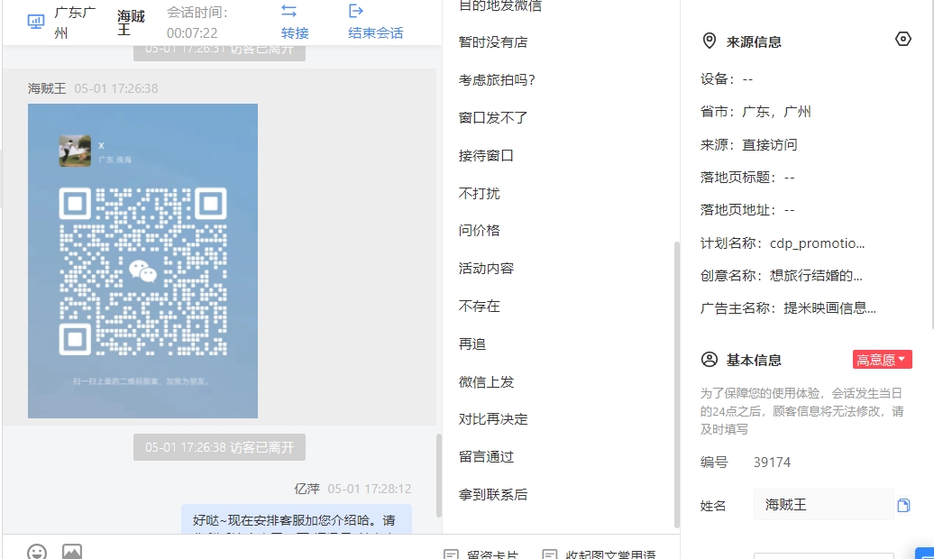The width and height of the screenshot is (934, 559).
Task: Click the source info settings hexagon icon
Action: click(x=903, y=40)
